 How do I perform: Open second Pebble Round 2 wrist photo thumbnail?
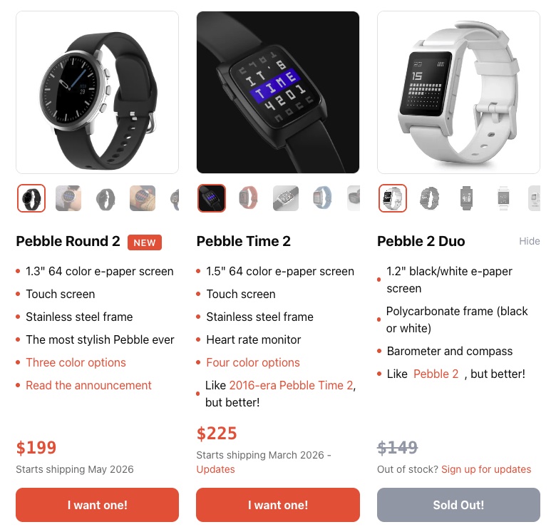(142, 198)
